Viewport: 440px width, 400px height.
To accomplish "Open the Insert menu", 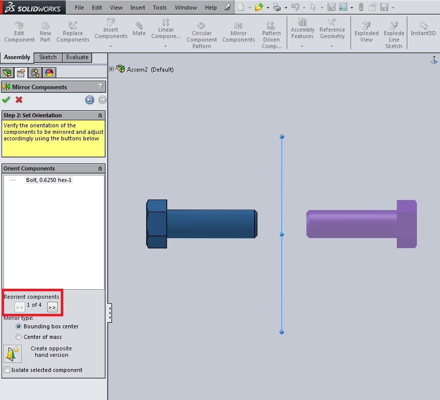I will (x=138, y=8).
